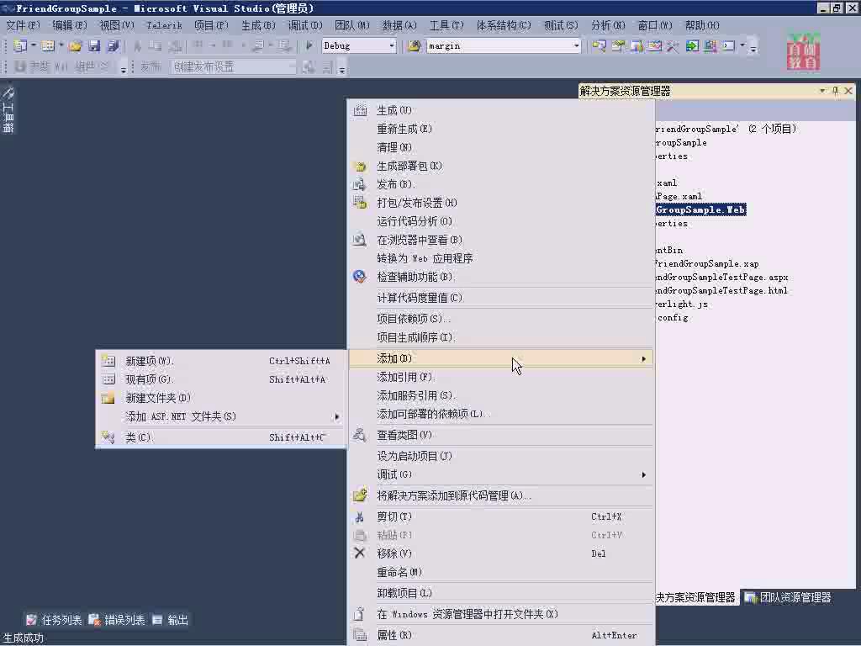The width and height of the screenshot is (861, 646).
Task: Click the View in Browser icon
Action: coord(360,240)
